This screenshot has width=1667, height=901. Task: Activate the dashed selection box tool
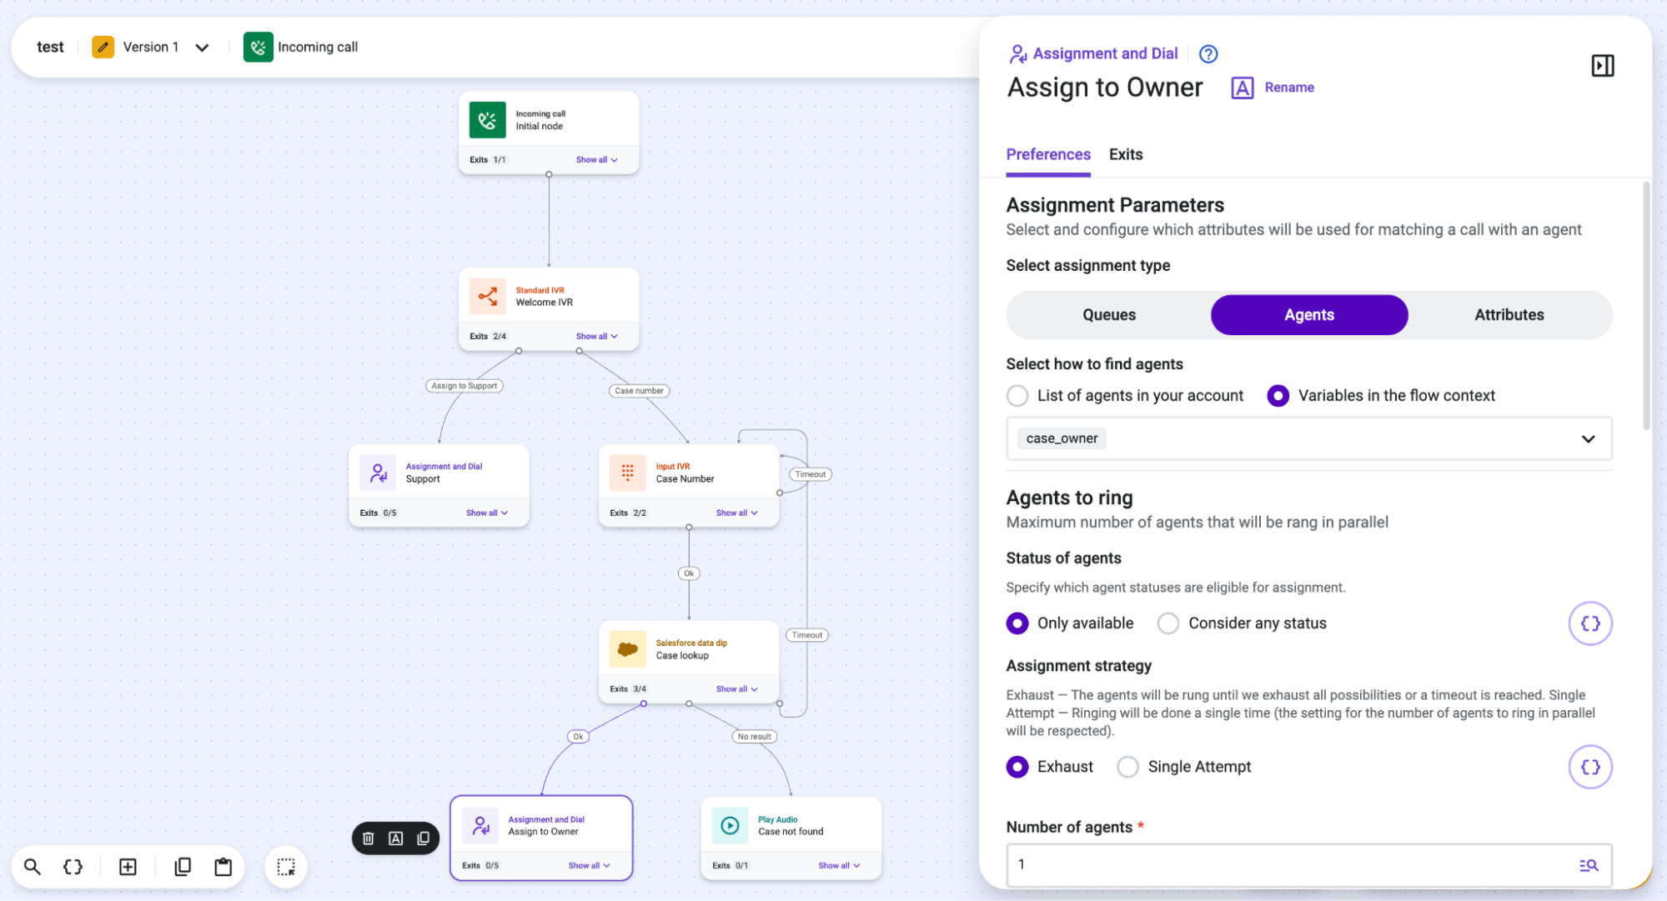pyautogui.click(x=286, y=867)
